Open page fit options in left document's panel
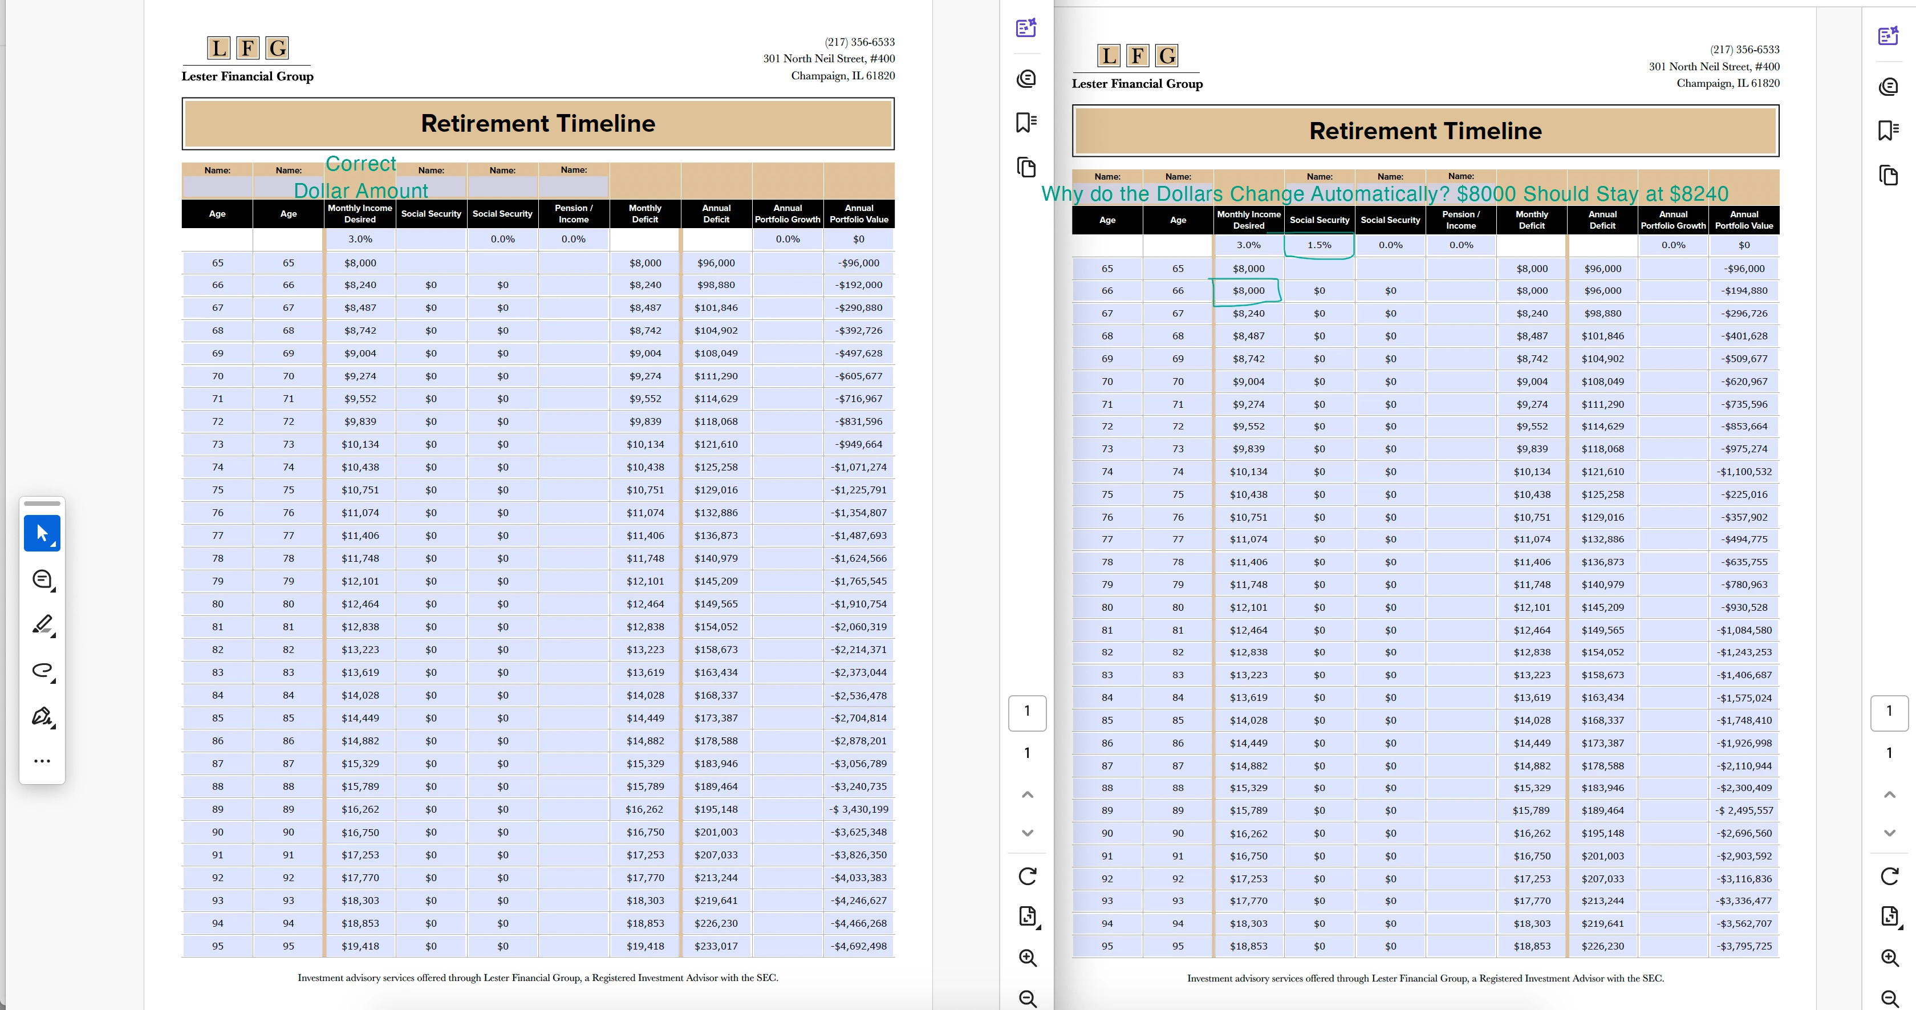1916x1010 pixels. [1027, 916]
